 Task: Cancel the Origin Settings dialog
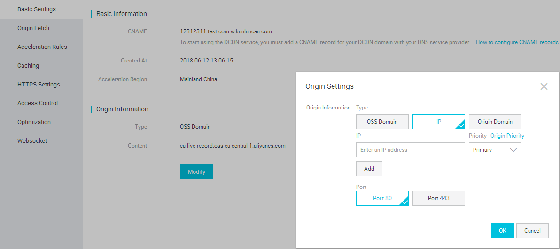point(532,231)
